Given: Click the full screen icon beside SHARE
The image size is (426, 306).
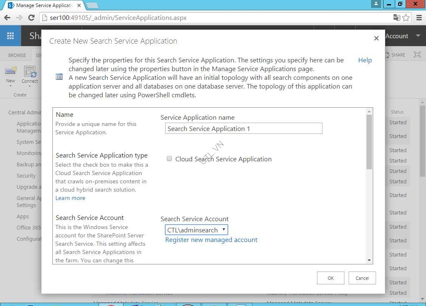Looking at the screenshot, I should [x=417, y=54].
